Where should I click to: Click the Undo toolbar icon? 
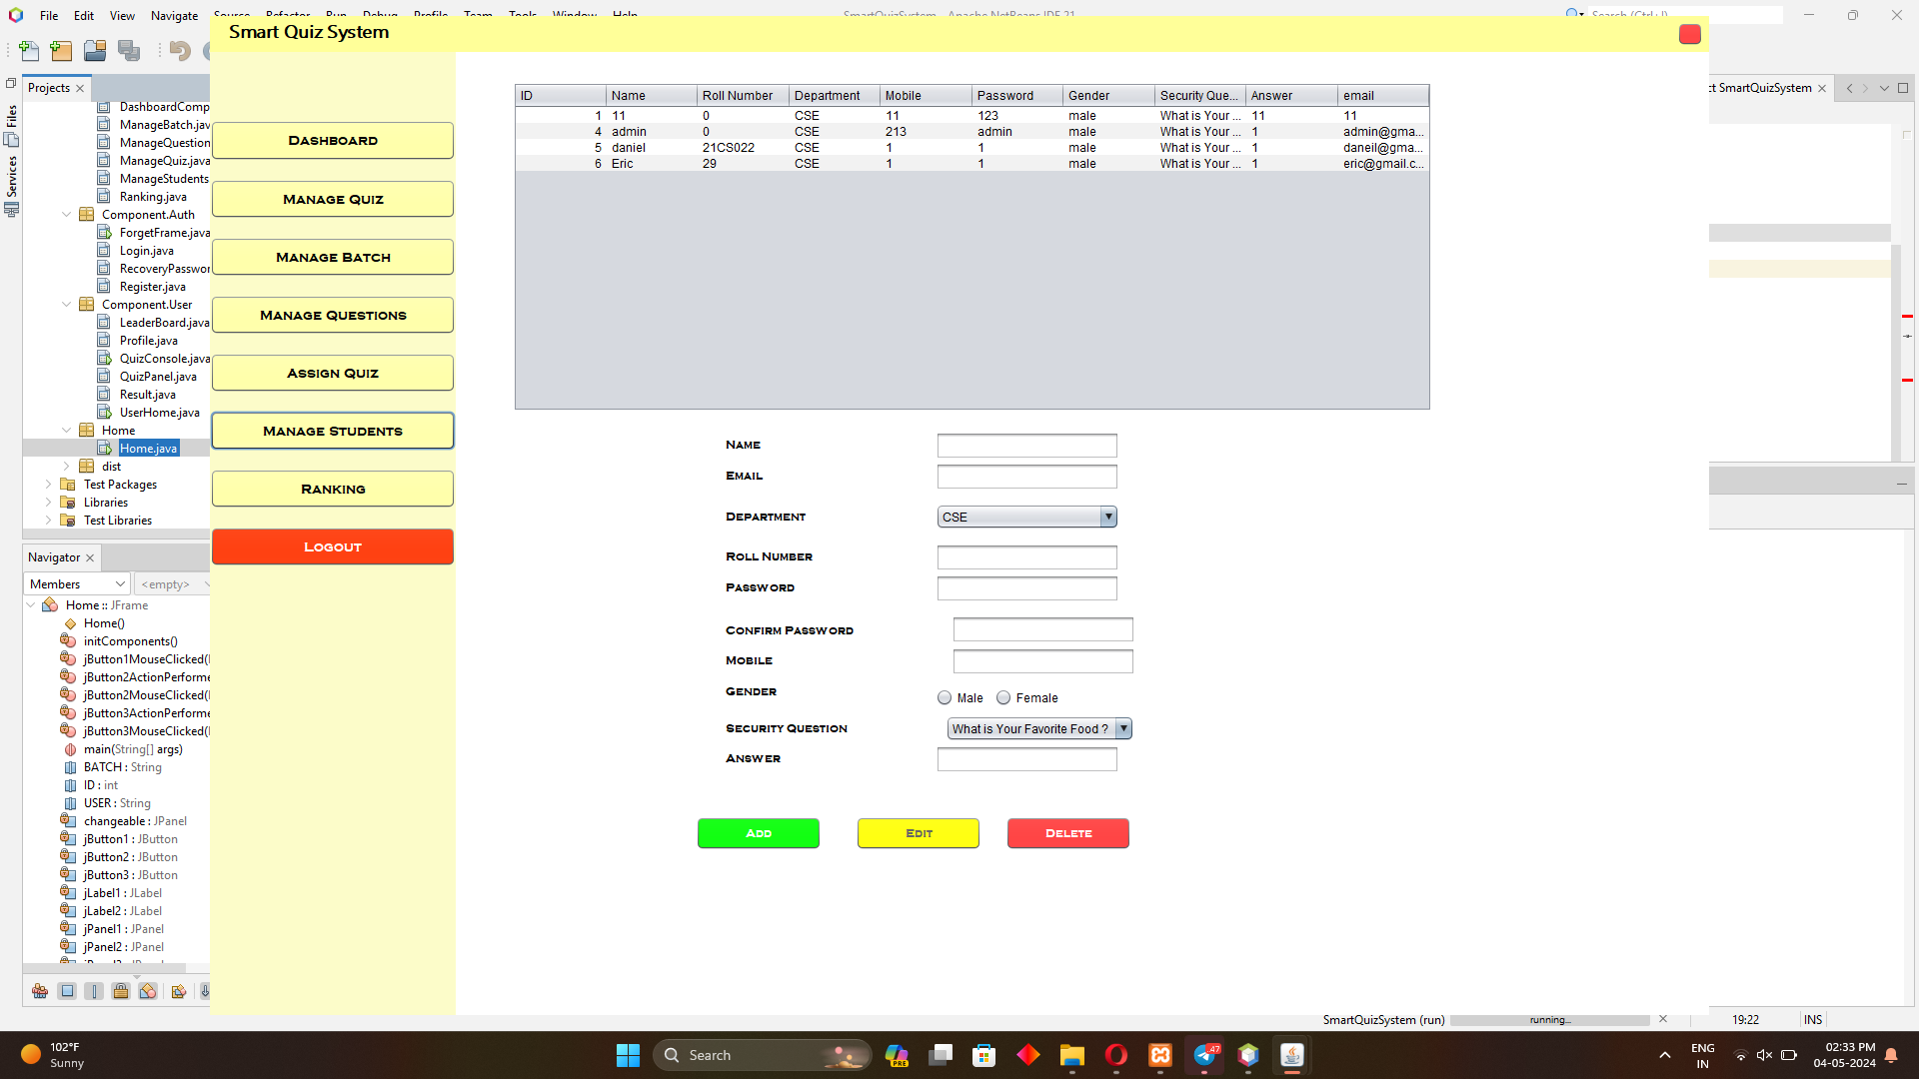pos(180,51)
